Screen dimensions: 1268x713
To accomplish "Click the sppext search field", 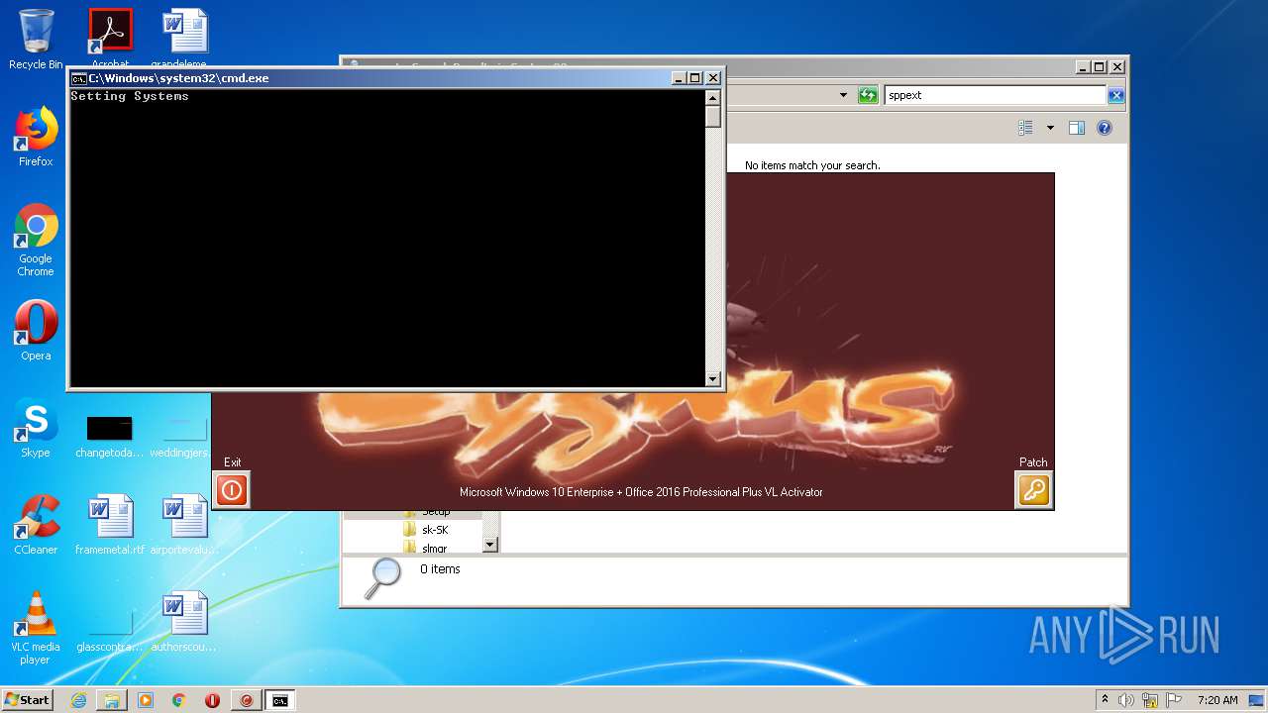I will (995, 95).
